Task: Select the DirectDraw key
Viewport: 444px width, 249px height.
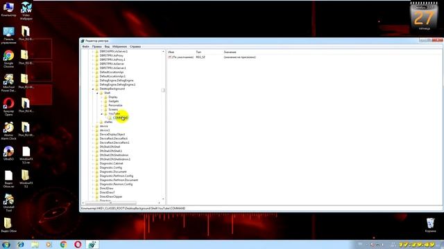Action: click(x=106, y=188)
